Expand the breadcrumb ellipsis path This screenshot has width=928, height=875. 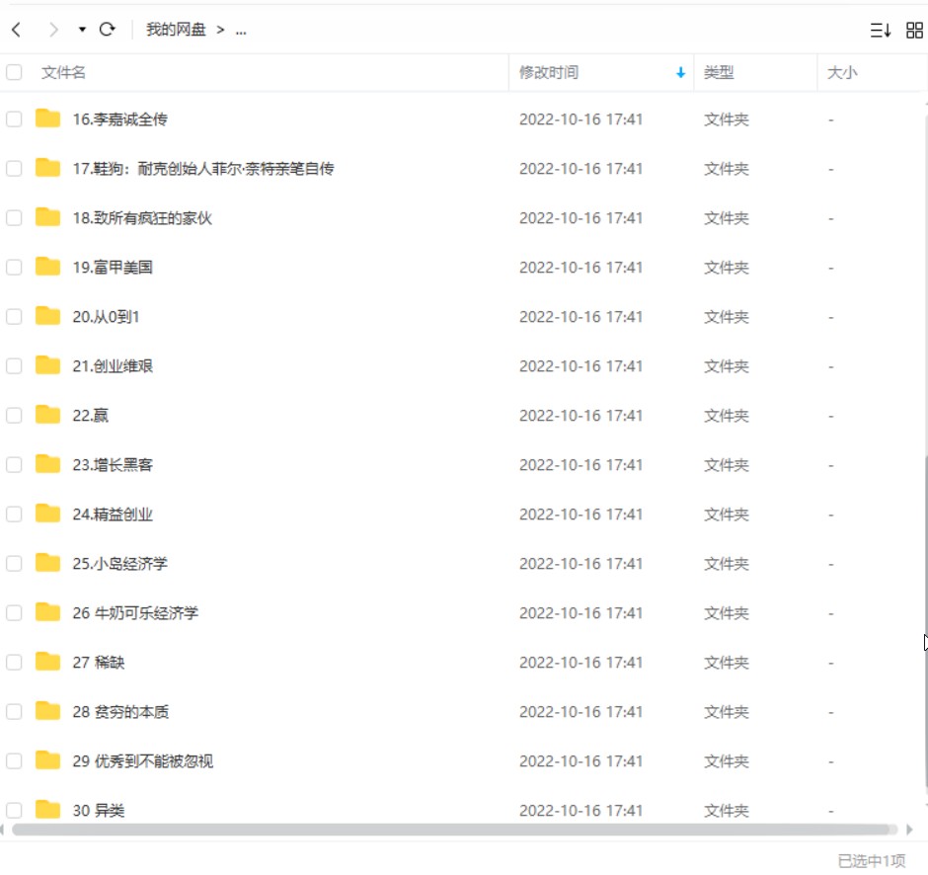point(240,31)
